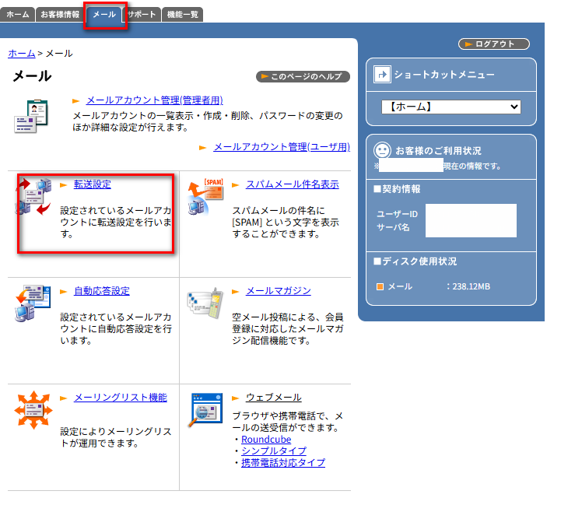Click the ウェブメール browser window icon
The image size is (582, 505).
pyautogui.click(x=205, y=409)
